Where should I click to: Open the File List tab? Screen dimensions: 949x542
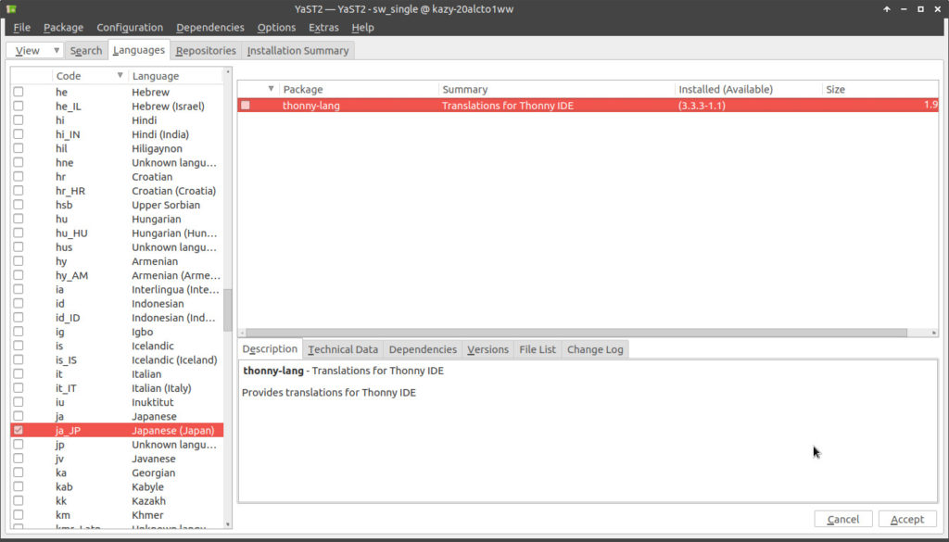[538, 349]
